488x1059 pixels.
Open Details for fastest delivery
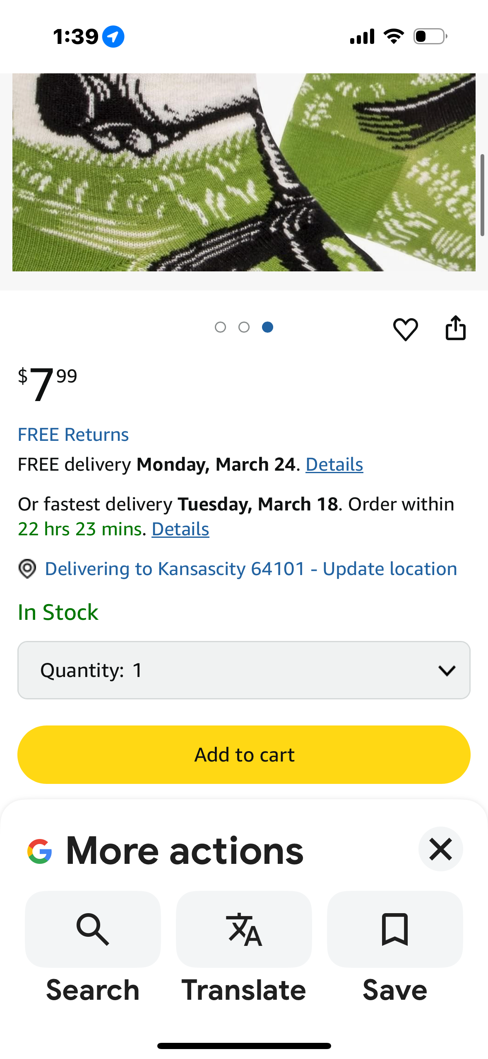180,529
